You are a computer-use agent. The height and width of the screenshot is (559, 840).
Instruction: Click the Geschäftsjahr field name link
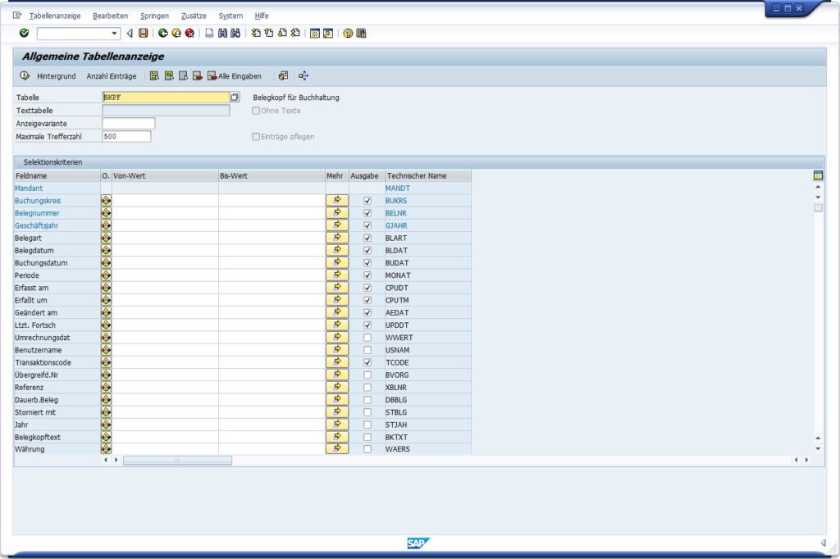36,225
